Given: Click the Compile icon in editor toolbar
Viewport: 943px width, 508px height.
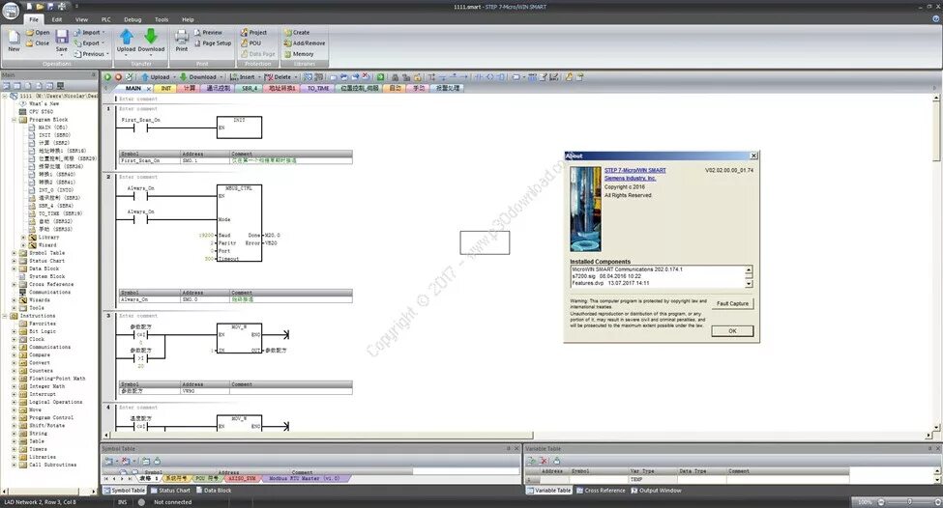Looking at the screenshot, I should pyautogui.click(x=129, y=77).
